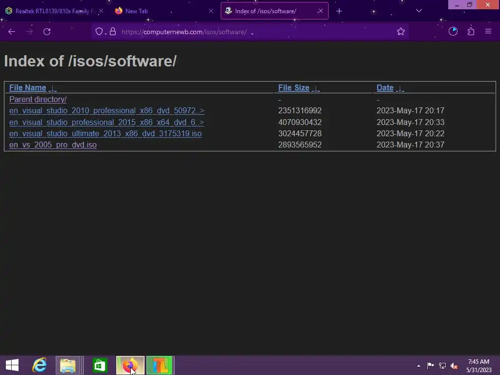Select date 2023-May-17 20:17
The height and width of the screenshot is (375, 500).
click(410, 111)
